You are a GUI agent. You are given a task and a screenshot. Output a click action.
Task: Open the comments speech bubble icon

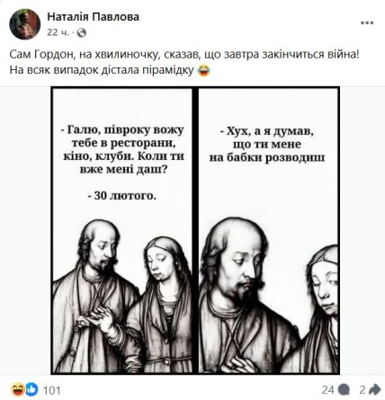pos(344,390)
